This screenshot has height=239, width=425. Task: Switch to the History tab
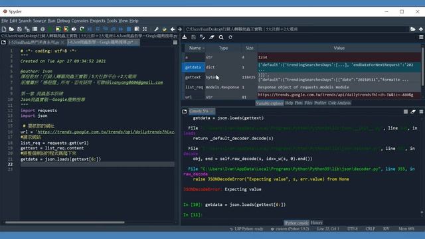316,223
